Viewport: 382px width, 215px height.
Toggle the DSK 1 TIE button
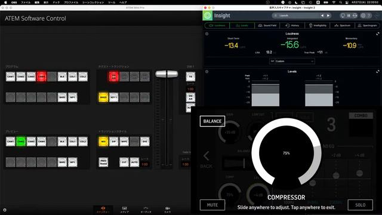click(x=190, y=76)
